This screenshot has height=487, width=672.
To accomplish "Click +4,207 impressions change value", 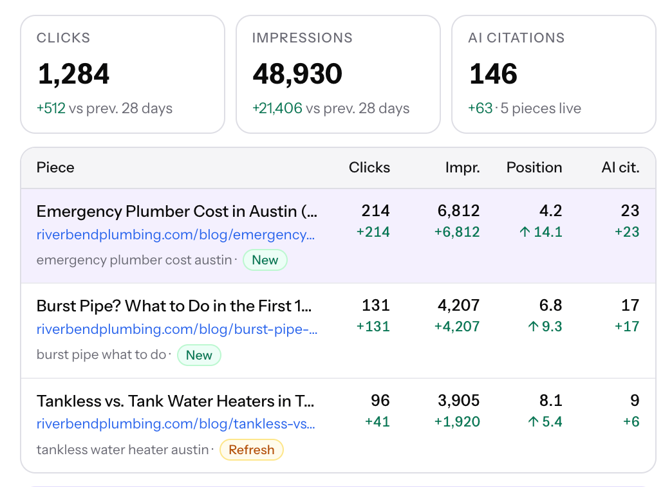I will (457, 326).
